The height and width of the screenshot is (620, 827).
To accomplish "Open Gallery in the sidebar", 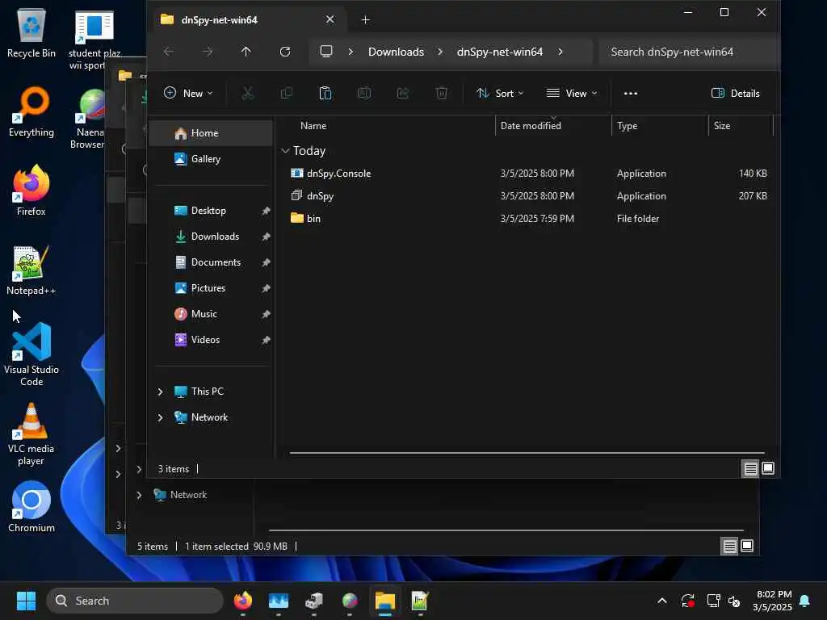I will coord(211,159).
